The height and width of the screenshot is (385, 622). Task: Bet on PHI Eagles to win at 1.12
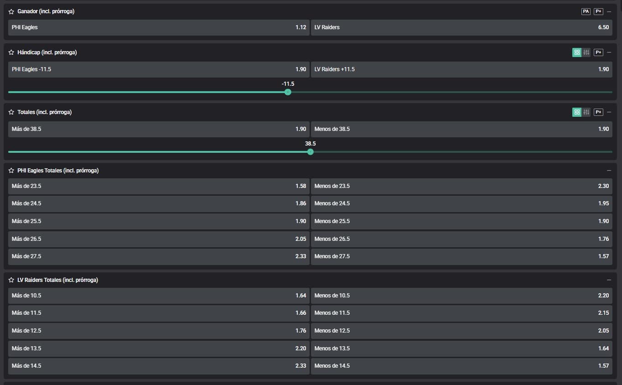click(x=159, y=27)
